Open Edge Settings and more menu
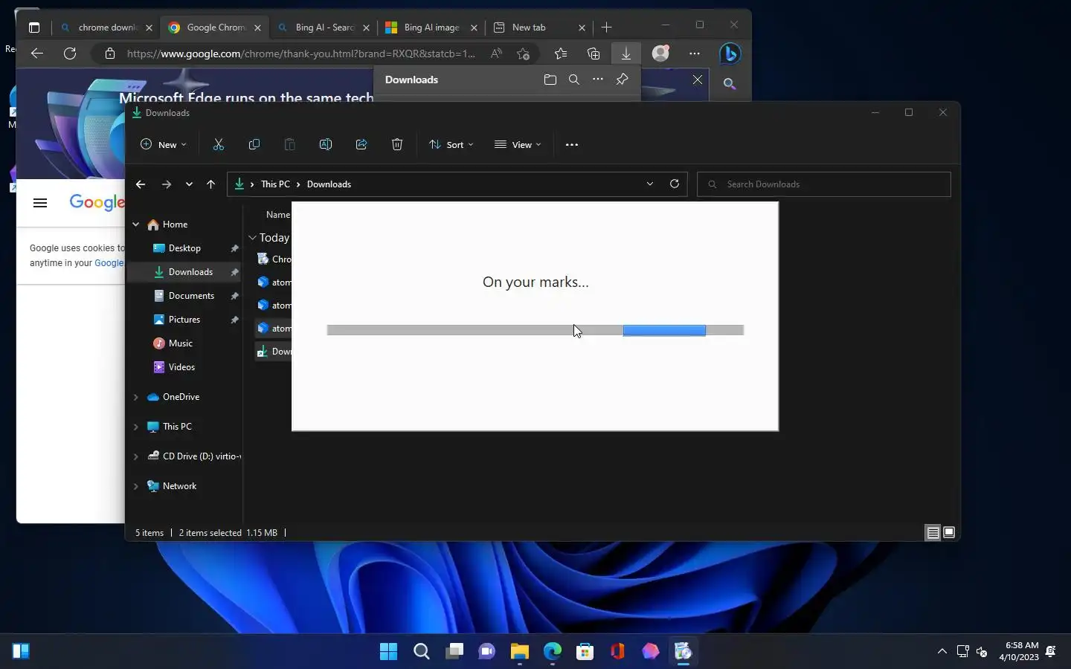Image resolution: width=1071 pixels, height=669 pixels. click(x=695, y=54)
